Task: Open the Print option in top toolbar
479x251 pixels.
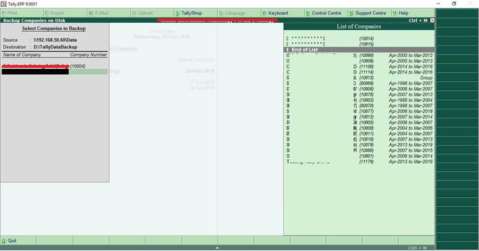Action: point(22,13)
